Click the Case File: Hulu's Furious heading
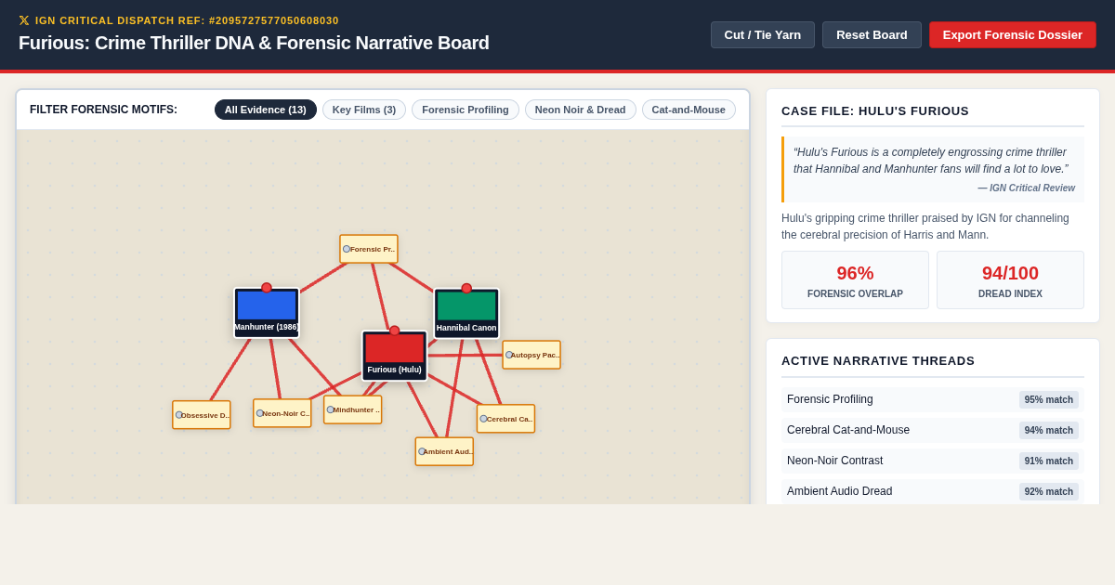 875,110
